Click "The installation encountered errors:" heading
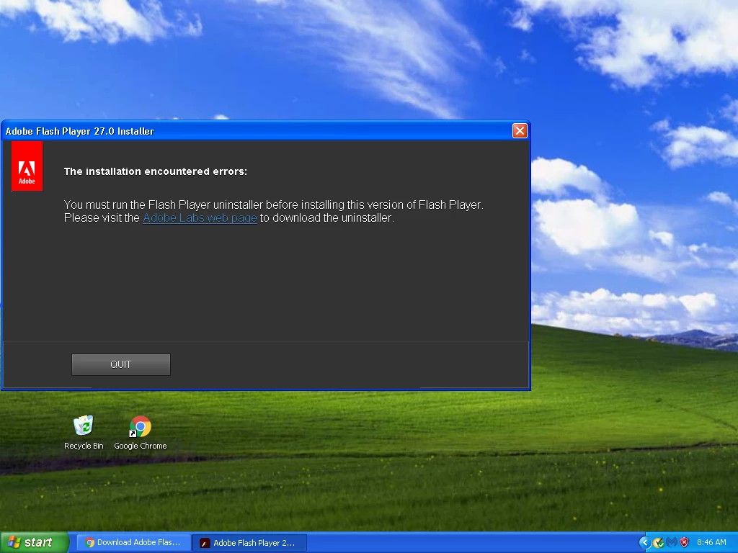 [156, 171]
